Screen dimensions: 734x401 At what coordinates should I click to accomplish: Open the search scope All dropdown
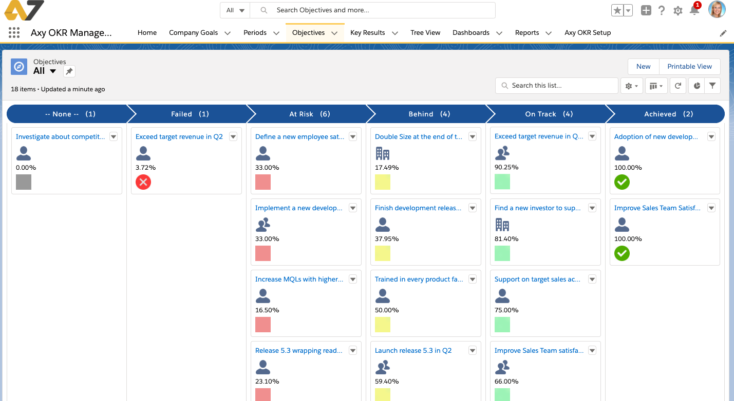pyautogui.click(x=235, y=10)
